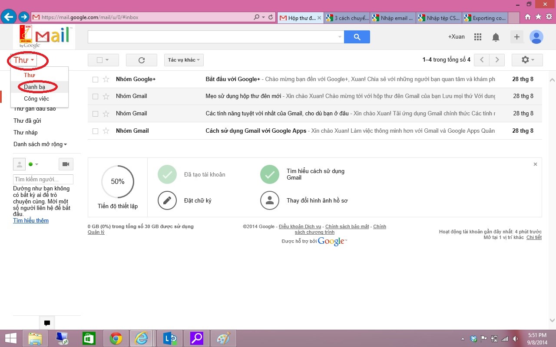Click the Tìm kiếm người search field
This screenshot has width=556, height=347.
43,180
